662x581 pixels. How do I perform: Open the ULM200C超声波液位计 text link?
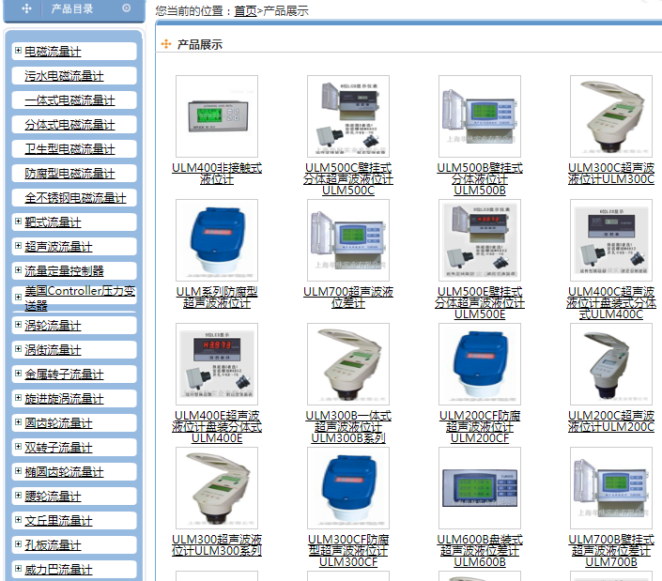click(x=611, y=420)
